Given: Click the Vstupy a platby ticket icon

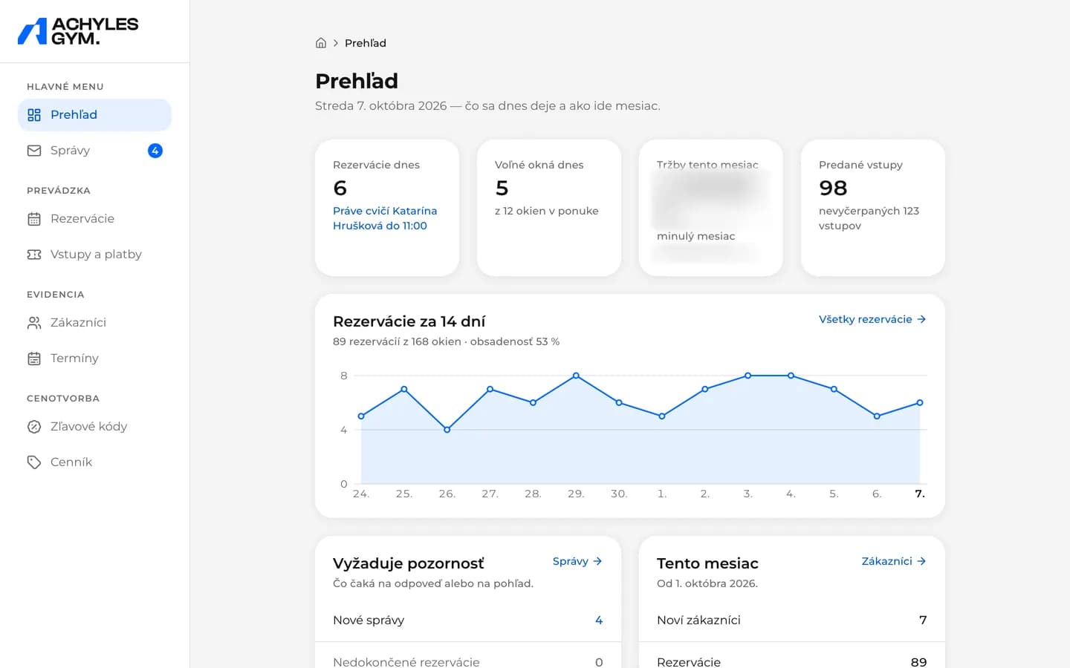Looking at the screenshot, I should click(x=34, y=255).
